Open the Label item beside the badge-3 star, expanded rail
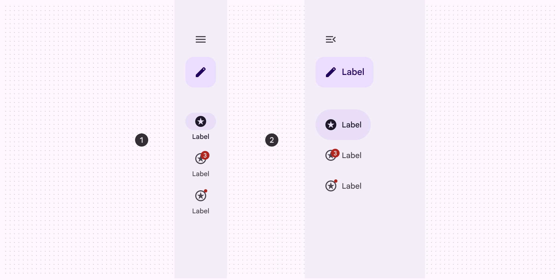The width and height of the screenshot is (560, 280). click(x=352, y=156)
